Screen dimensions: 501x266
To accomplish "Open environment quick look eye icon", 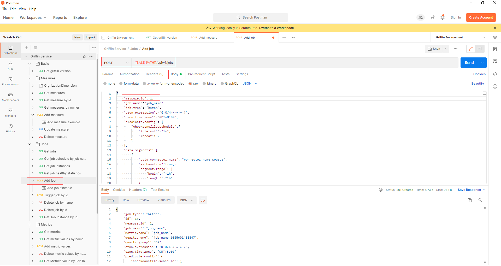I will coord(495,37).
